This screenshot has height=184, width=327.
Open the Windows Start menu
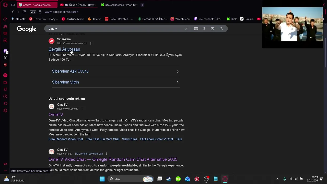[102, 179]
